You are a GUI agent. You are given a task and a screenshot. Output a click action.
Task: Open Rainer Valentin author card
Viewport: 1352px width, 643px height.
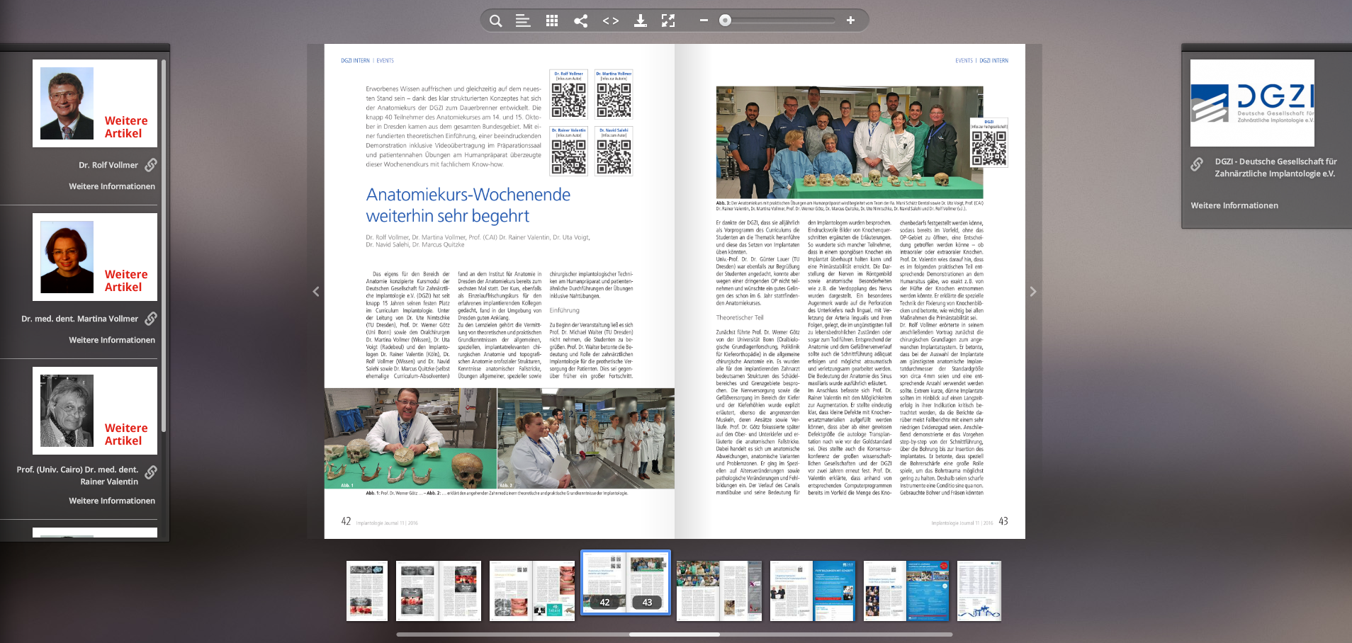coord(95,411)
